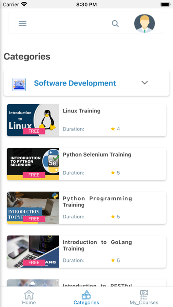Open the Python Selenium course thumbnail
This screenshot has height=307, width=173.
tap(33, 164)
